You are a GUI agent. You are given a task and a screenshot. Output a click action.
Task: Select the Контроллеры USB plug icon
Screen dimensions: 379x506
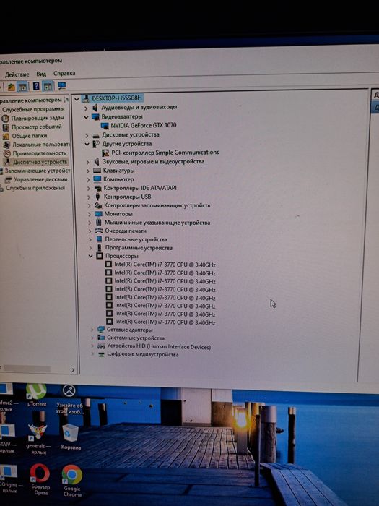(97, 197)
